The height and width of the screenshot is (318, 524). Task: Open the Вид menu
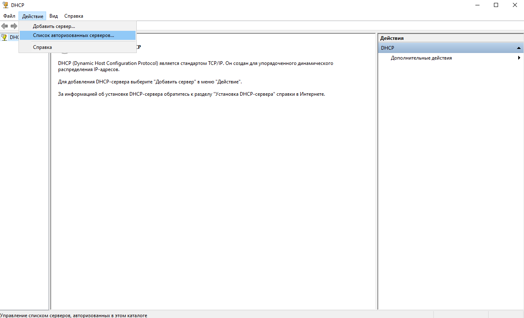[x=54, y=16]
